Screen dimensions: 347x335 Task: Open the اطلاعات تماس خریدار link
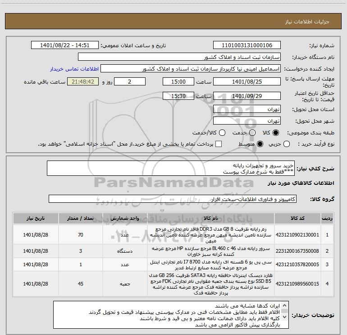click(x=74, y=69)
